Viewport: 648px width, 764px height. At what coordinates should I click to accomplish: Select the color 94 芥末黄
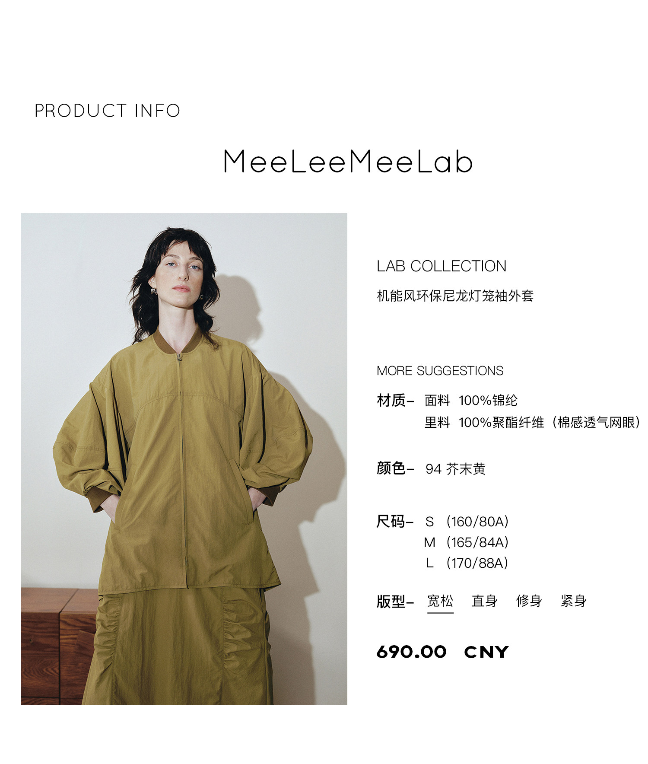pyautogui.click(x=455, y=469)
